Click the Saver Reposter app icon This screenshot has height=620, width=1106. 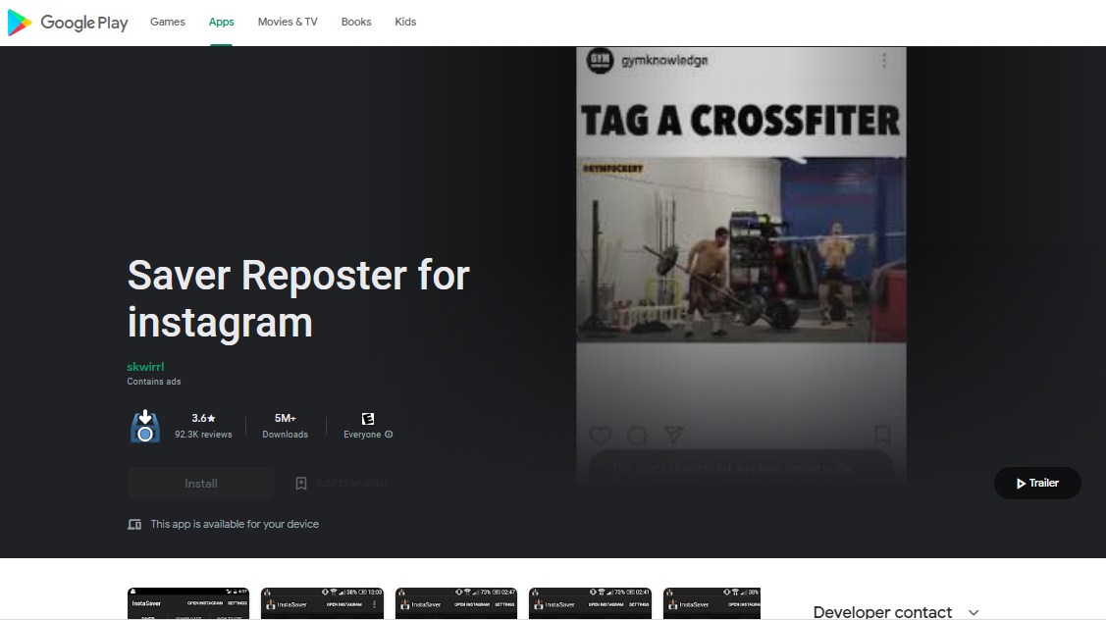[144, 426]
